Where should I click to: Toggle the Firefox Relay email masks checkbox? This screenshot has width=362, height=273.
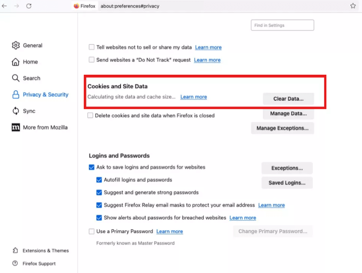click(x=99, y=205)
